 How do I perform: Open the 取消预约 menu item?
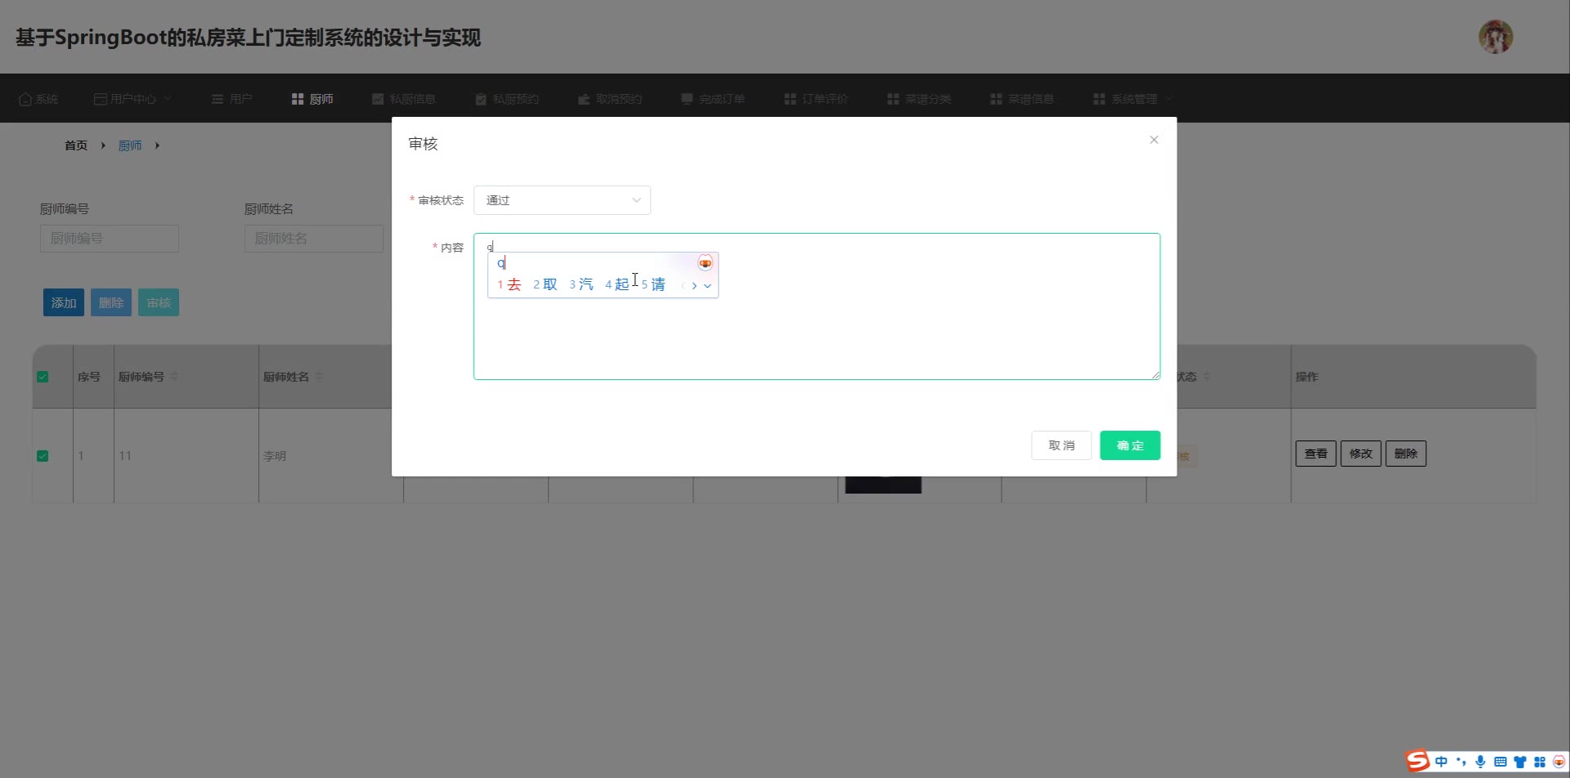[x=610, y=99]
